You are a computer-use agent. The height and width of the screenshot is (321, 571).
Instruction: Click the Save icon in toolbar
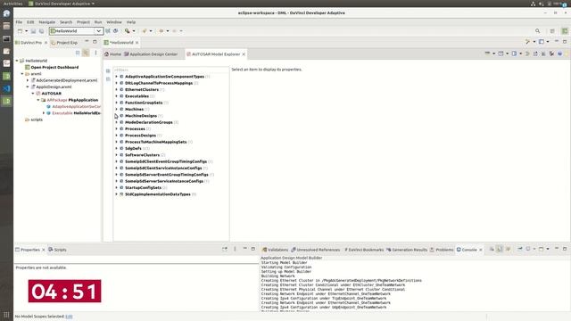(33, 31)
